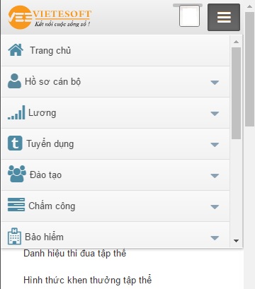Screen dimensions: 255x289
Task: Click the stacked bars icon for Chấm công
Action: pos(16,204)
